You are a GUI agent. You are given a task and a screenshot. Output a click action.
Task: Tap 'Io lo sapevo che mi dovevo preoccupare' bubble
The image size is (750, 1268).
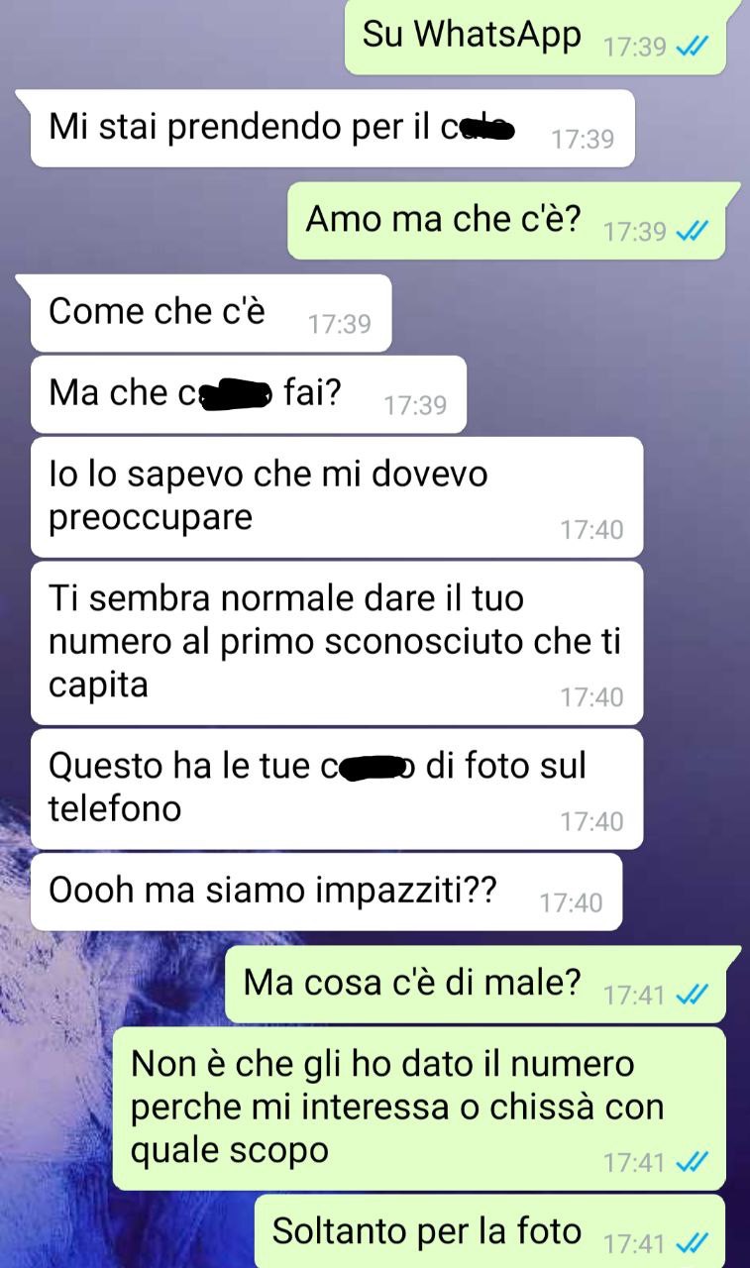[337, 496]
